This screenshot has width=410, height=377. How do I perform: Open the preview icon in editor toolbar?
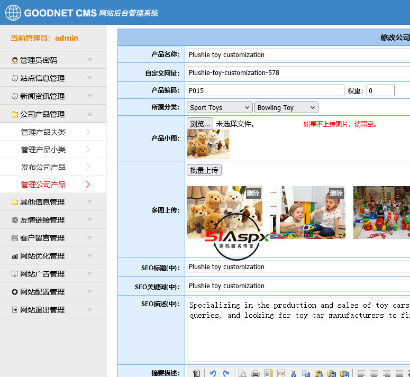242,373
